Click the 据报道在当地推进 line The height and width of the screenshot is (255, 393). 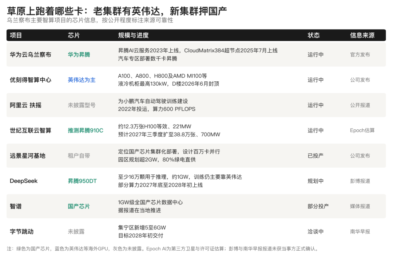139,210
